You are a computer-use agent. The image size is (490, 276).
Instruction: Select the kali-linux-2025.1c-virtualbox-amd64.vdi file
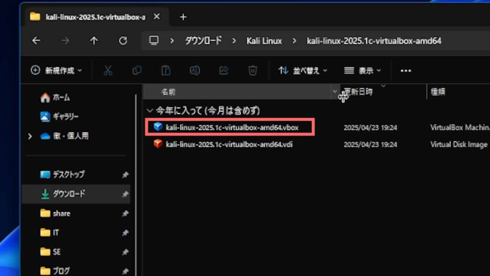(229, 144)
